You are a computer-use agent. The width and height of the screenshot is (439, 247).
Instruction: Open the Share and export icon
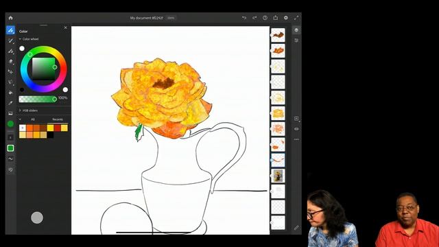click(x=276, y=18)
